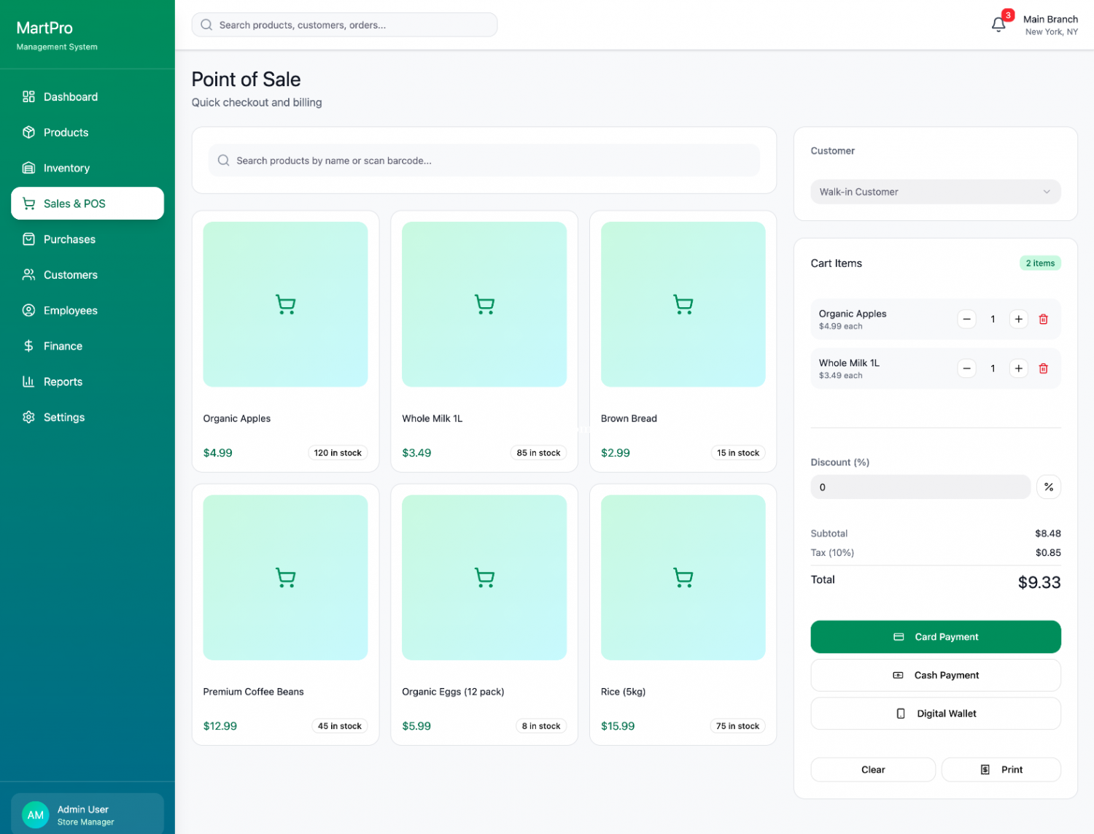
Task: Open Inventory in the sidebar
Action: (x=66, y=168)
